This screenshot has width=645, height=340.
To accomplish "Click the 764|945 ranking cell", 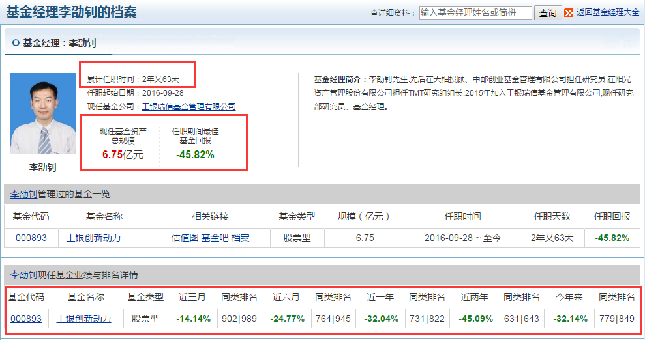I will point(333,319).
